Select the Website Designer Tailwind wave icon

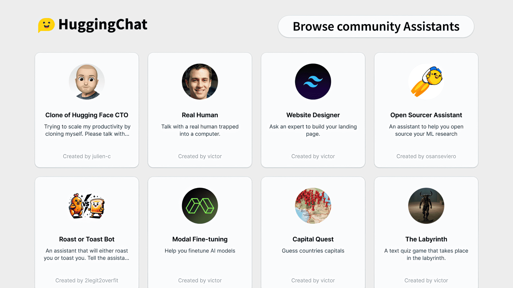tap(313, 82)
